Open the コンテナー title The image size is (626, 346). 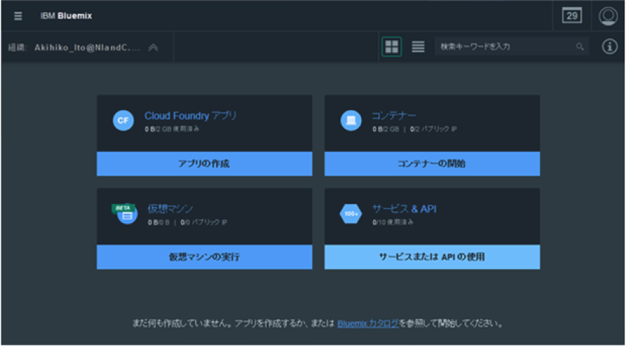point(394,116)
